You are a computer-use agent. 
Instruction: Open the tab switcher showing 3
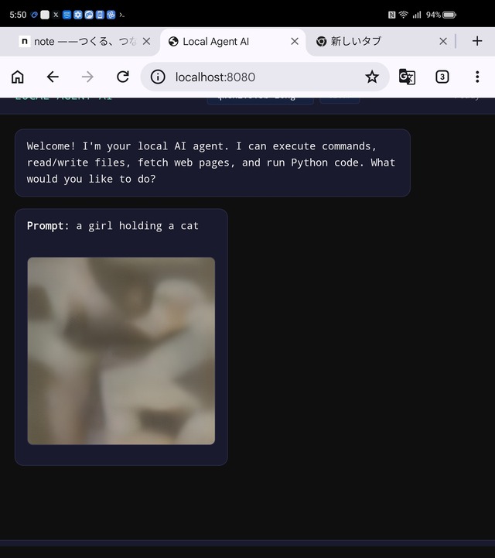442,77
